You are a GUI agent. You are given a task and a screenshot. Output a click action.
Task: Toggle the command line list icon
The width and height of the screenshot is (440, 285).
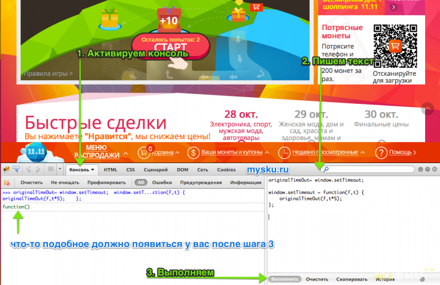(x=51, y=169)
